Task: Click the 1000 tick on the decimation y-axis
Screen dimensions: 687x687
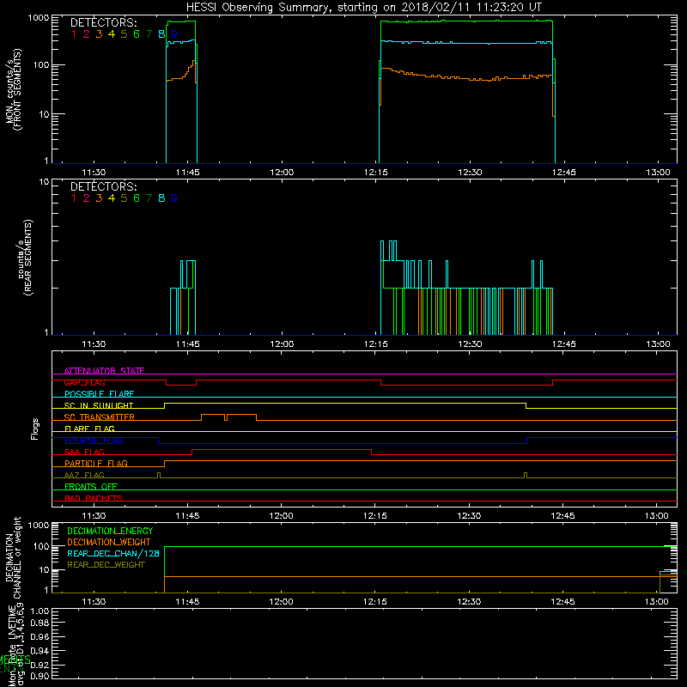Action: 39,525
